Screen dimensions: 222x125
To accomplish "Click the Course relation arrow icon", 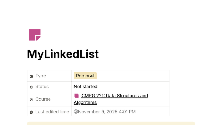I will coord(31,99).
